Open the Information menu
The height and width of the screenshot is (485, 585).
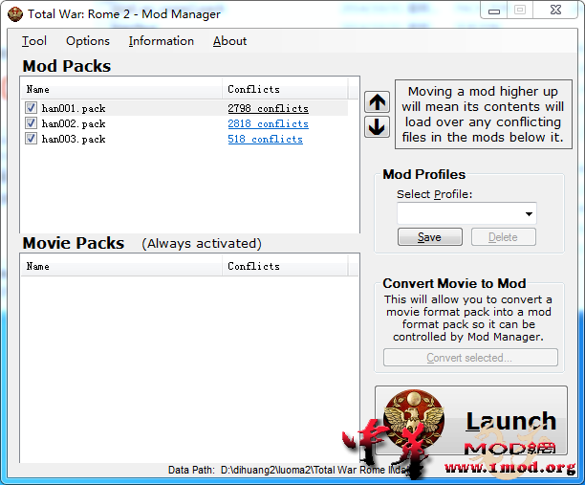[x=162, y=41]
